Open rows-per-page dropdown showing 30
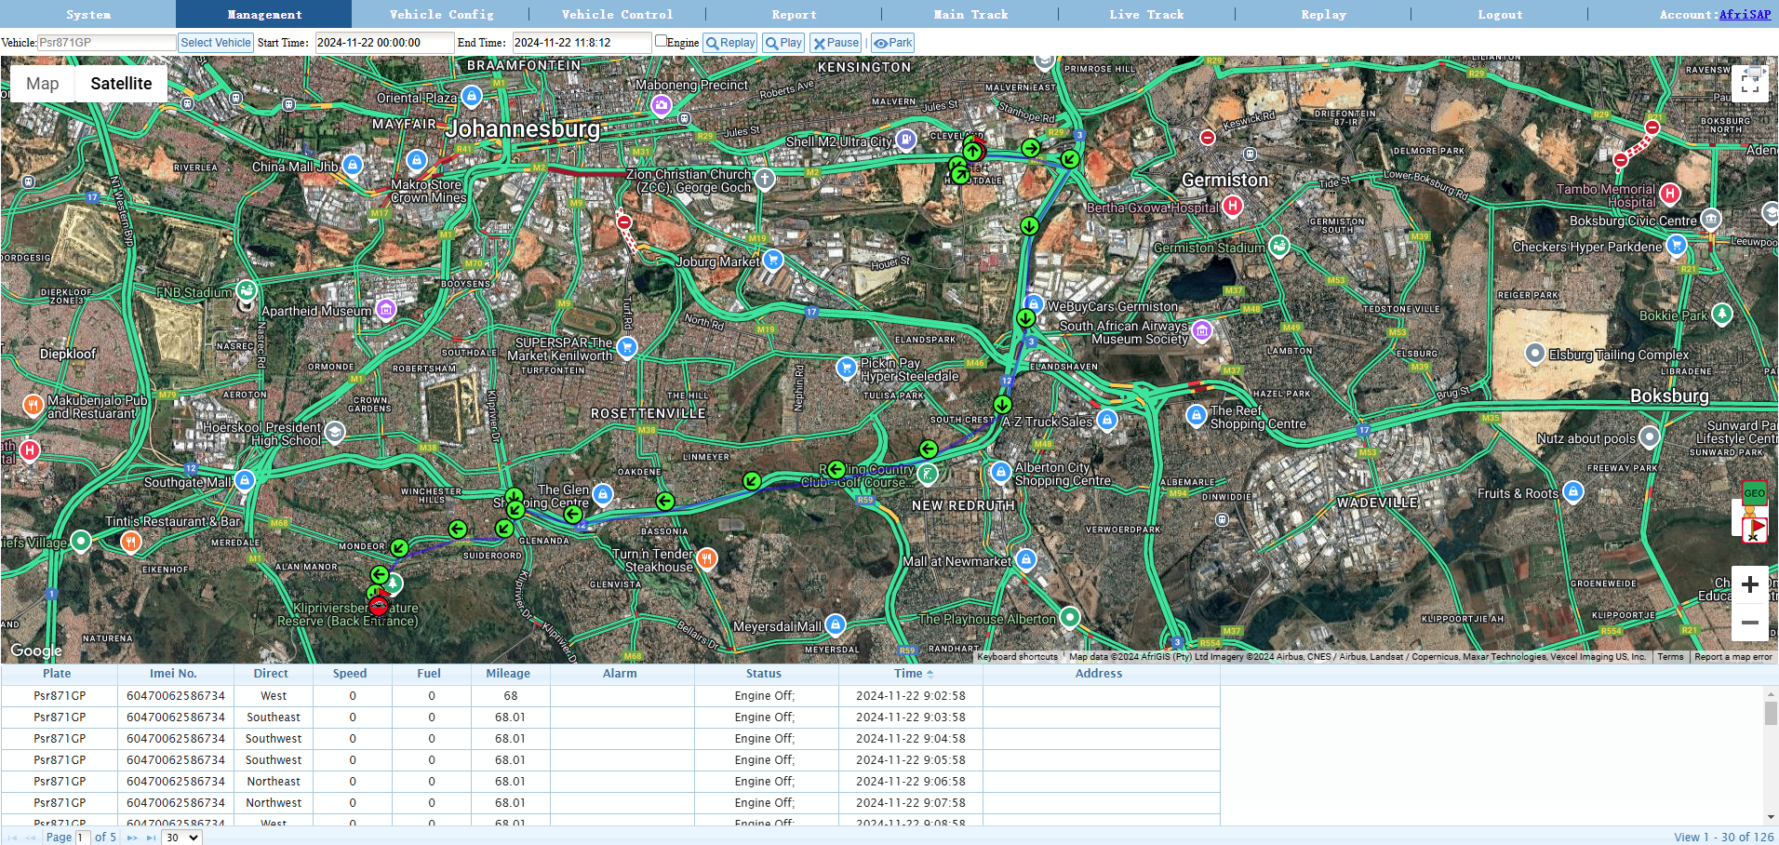Screen dimensions: 1779x845 pos(182,838)
